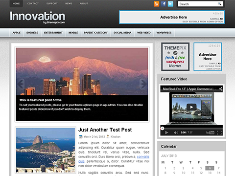
Task: Expand the Parent Category menu
Action: click(96, 33)
